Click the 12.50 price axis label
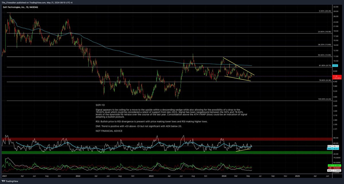344x184 pixels. click(x=336, y=51)
